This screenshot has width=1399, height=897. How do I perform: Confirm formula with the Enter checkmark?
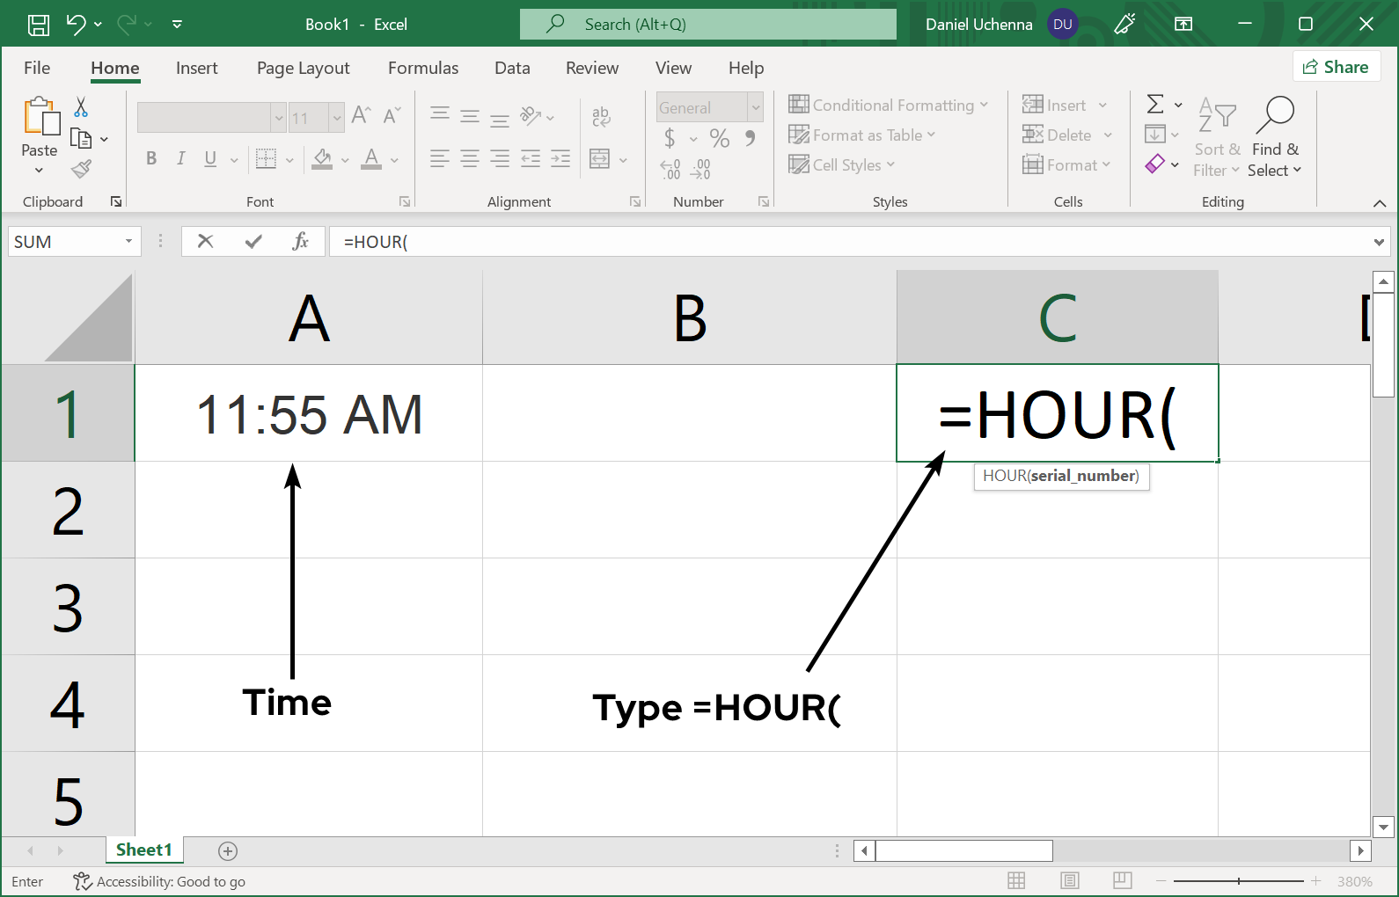click(253, 241)
